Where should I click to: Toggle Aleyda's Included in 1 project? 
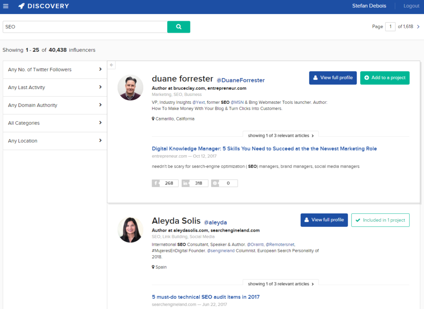pyautogui.click(x=380, y=220)
